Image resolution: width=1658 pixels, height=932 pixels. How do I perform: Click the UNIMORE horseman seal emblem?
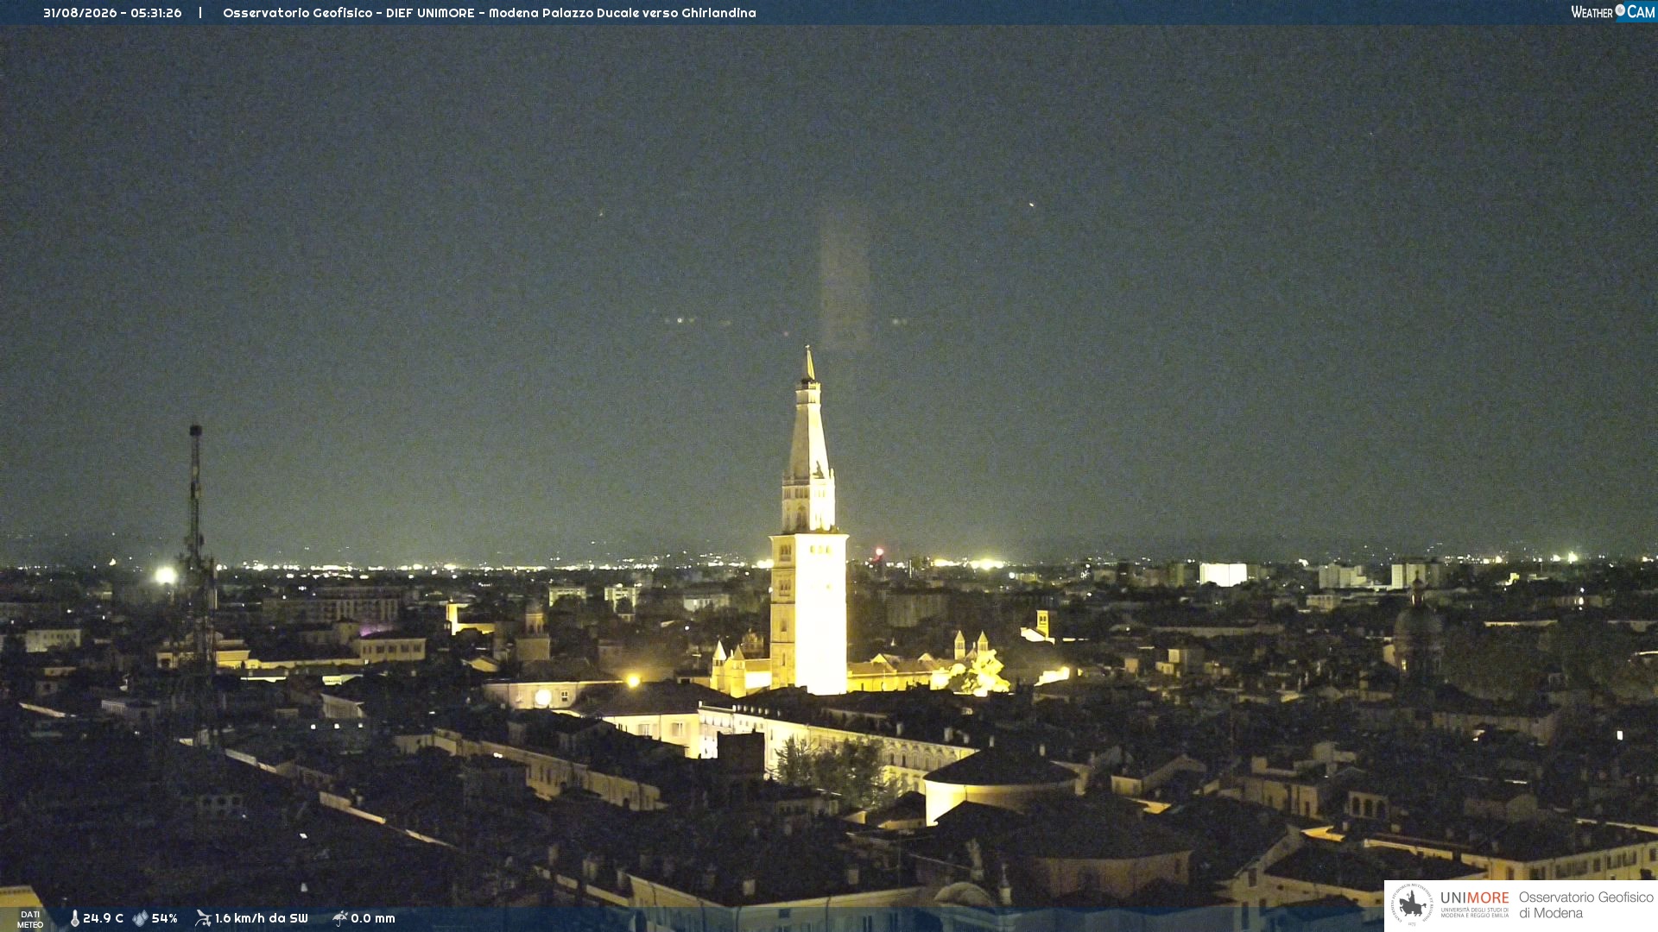pyautogui.click(x=1412, y=904)
